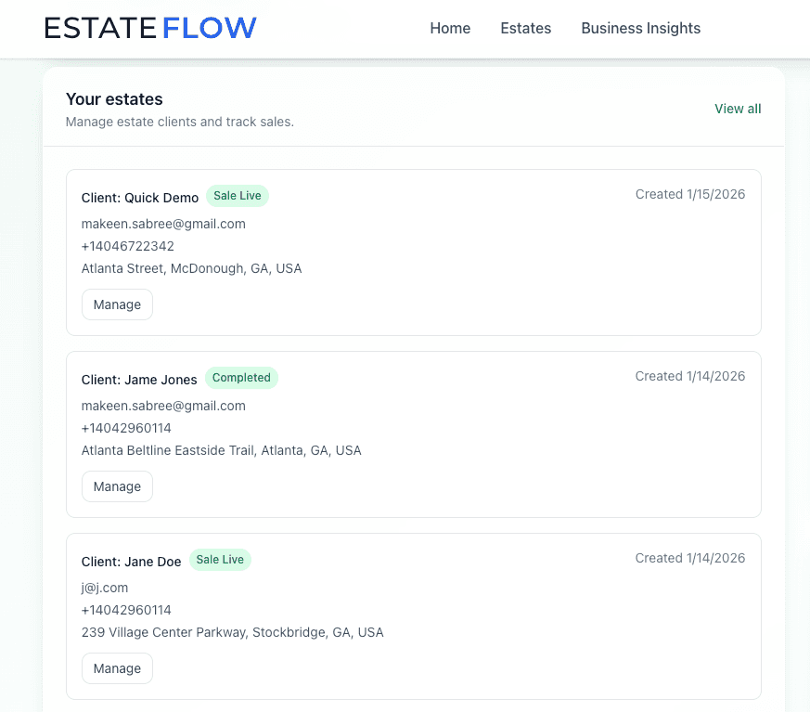The width and height of the screenshot is (810, 712).
Task: Manage the Jane Doe estate
Action: [x=117, y=667]
